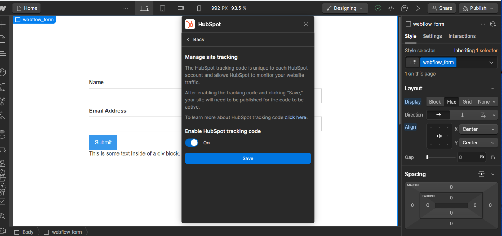
Task: Open the Audit checkbox panel
Action: [3, 202]
